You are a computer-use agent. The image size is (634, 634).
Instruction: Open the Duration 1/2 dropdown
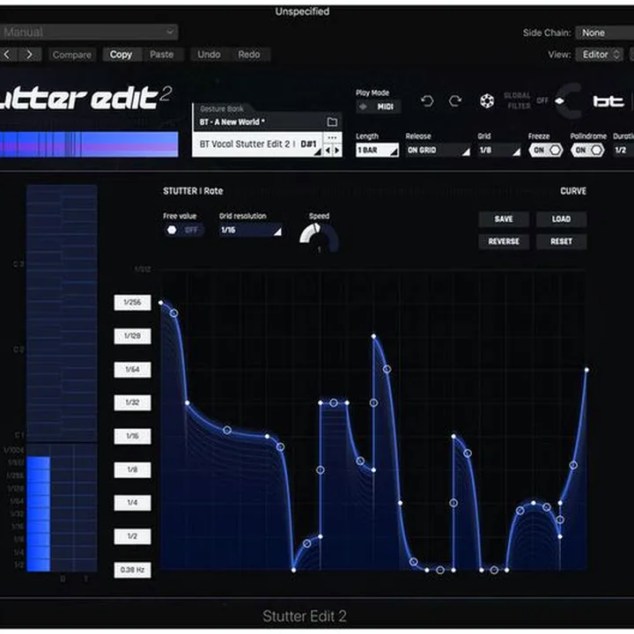pyautogui.click(x=623, y=151)
